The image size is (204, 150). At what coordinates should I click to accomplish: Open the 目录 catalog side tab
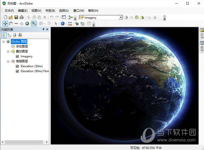click(x=202, y=34)
